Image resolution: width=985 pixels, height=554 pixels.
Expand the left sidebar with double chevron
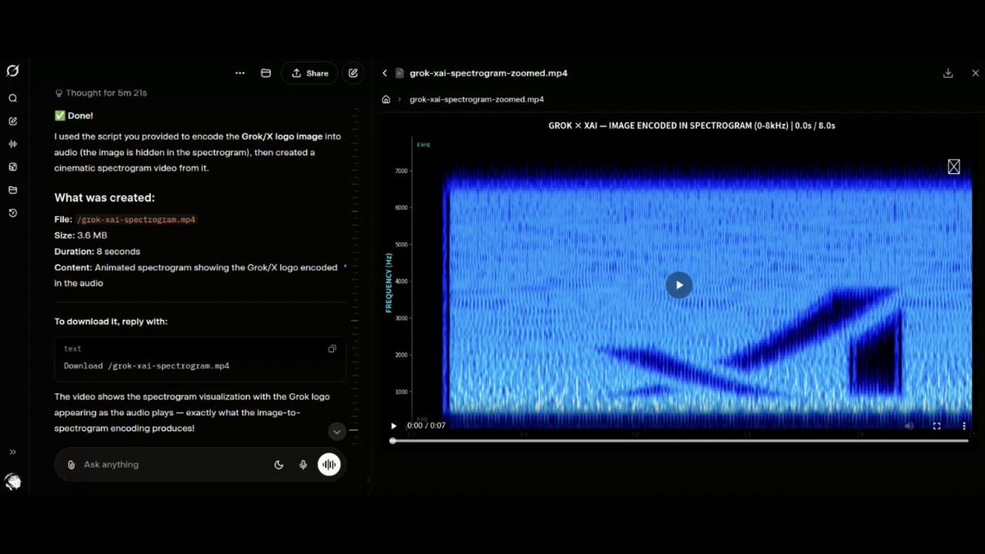(x=13, y=452)
